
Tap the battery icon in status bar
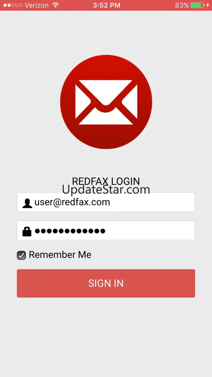point(197,5)
